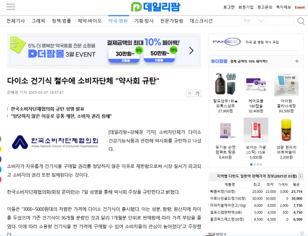Click the PANSEE ad banner

(256, 42)
